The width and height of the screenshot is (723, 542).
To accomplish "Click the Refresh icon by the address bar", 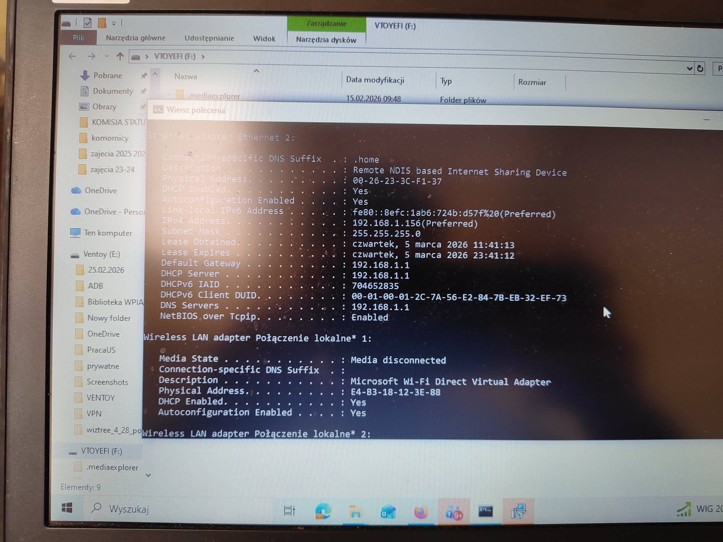I will 700,69.
